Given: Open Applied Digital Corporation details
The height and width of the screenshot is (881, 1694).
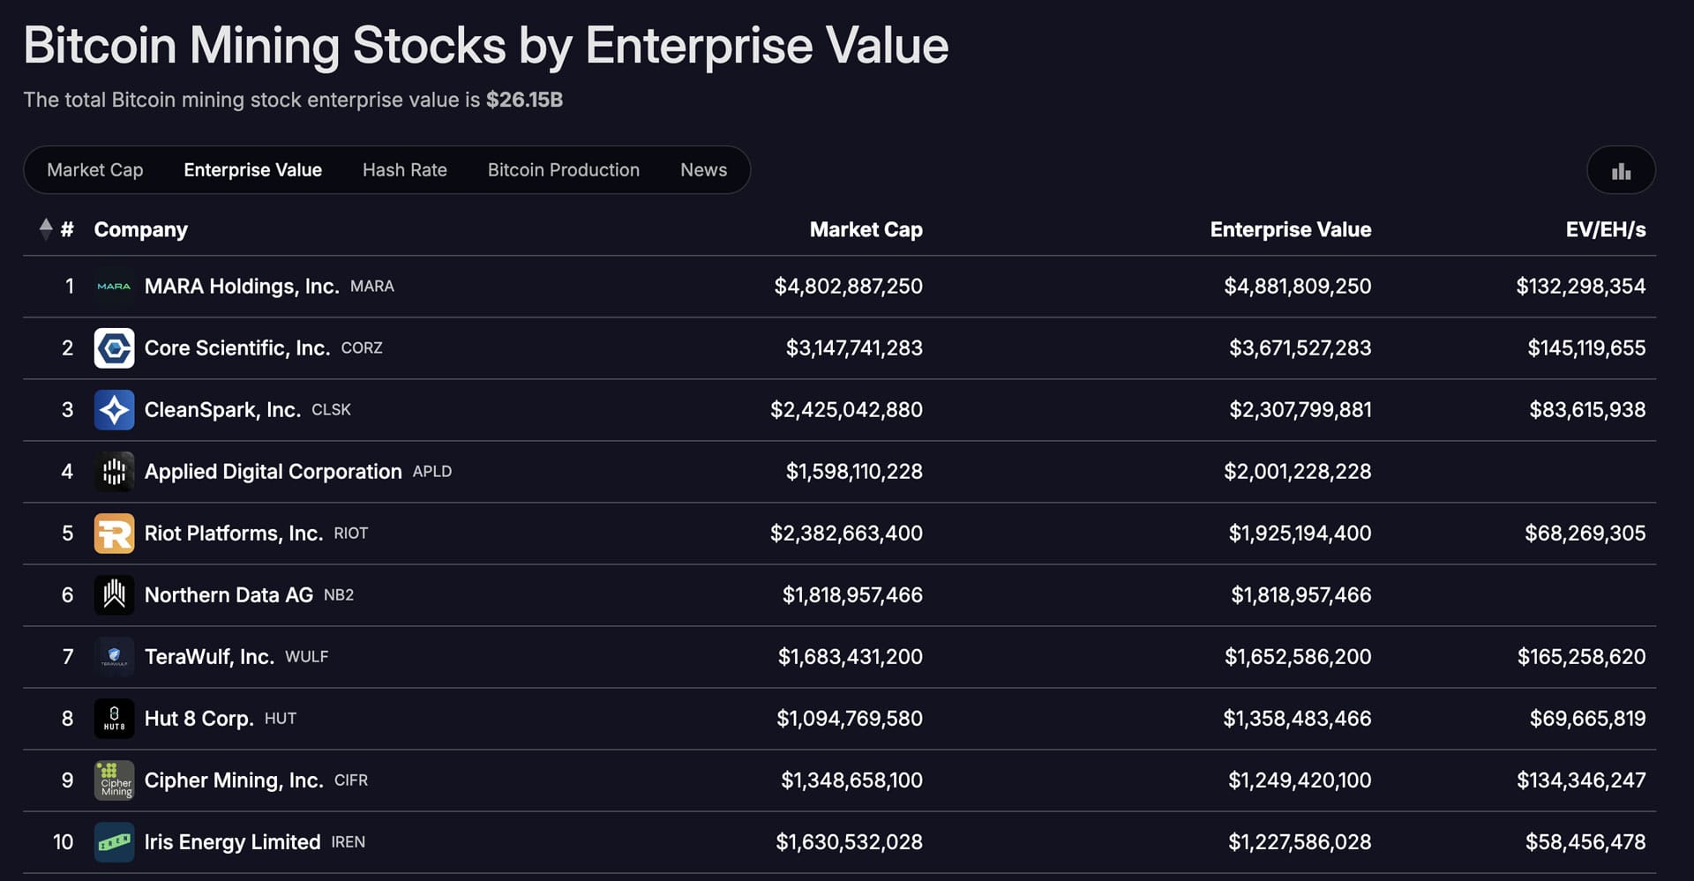Looking at the screenshot, I should [273, 471].
